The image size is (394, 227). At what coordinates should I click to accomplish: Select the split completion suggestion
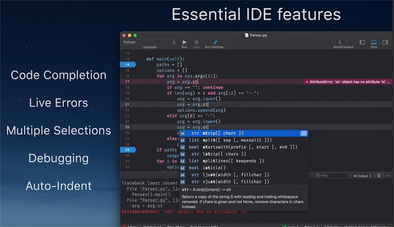click(243, 140)
